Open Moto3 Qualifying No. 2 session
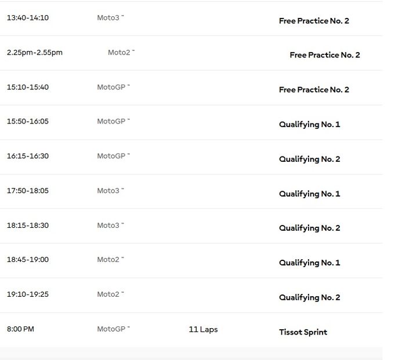This screenshot has width=406, height=360. point(309,228)
